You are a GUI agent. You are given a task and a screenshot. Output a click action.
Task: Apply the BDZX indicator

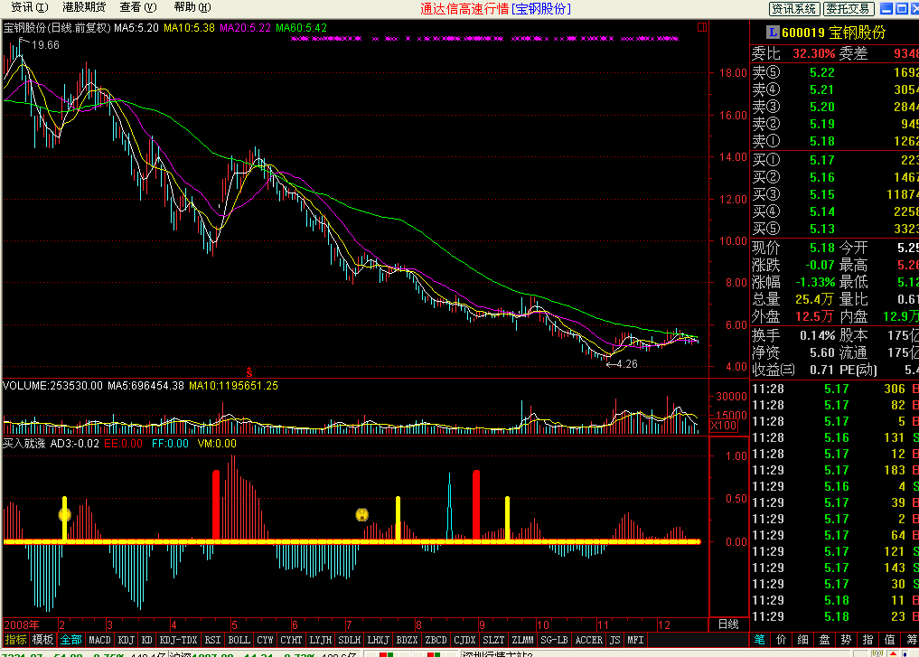pyautogui.click(x=407, y=640)
